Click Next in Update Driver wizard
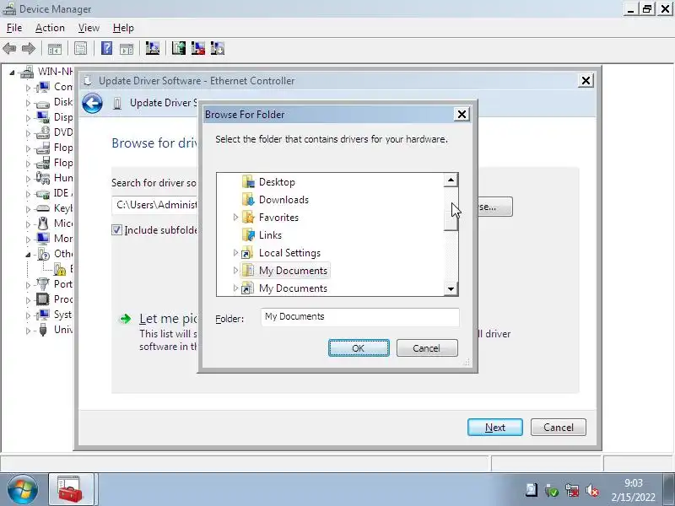675x506 pixels. (495, 428)
